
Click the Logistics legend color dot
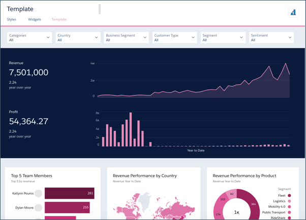click(289, 201)
